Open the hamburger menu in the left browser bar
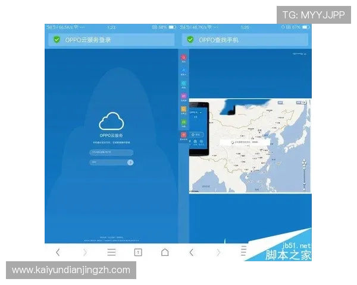This screenshot has height=285, width=357. click(111, 252)
